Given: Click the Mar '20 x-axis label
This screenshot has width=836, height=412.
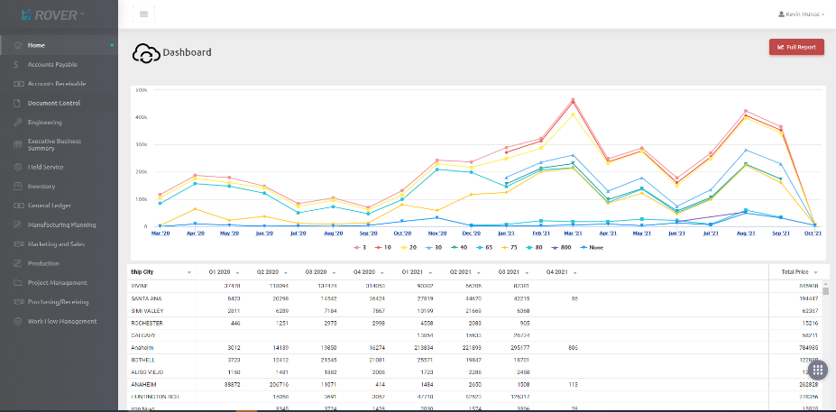Looking at the screenshot, I should tap(161, 233).
